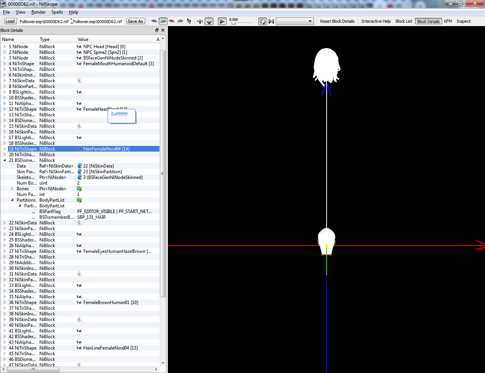
Task: Open the animation sequence dropdown
Action: coord(295,21)
